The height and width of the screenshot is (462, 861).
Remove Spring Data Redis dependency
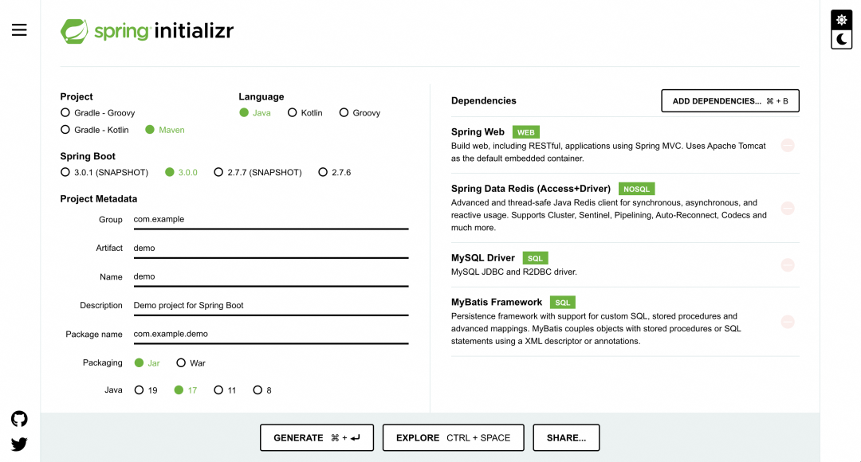788,208
